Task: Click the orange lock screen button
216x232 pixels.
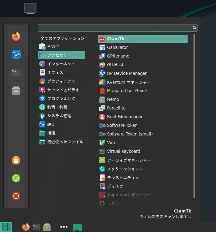Action: click(x=16, y=160)
